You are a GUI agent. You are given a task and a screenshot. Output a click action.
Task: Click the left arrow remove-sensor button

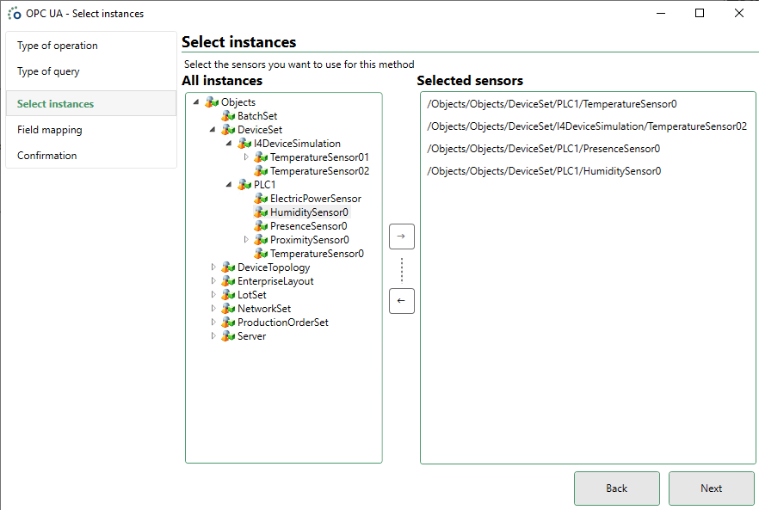point(401,301)
